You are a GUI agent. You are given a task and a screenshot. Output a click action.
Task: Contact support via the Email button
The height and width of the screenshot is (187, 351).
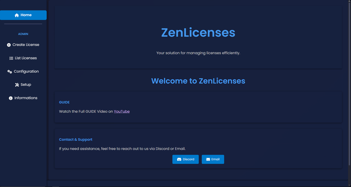[x=213, y=159]
